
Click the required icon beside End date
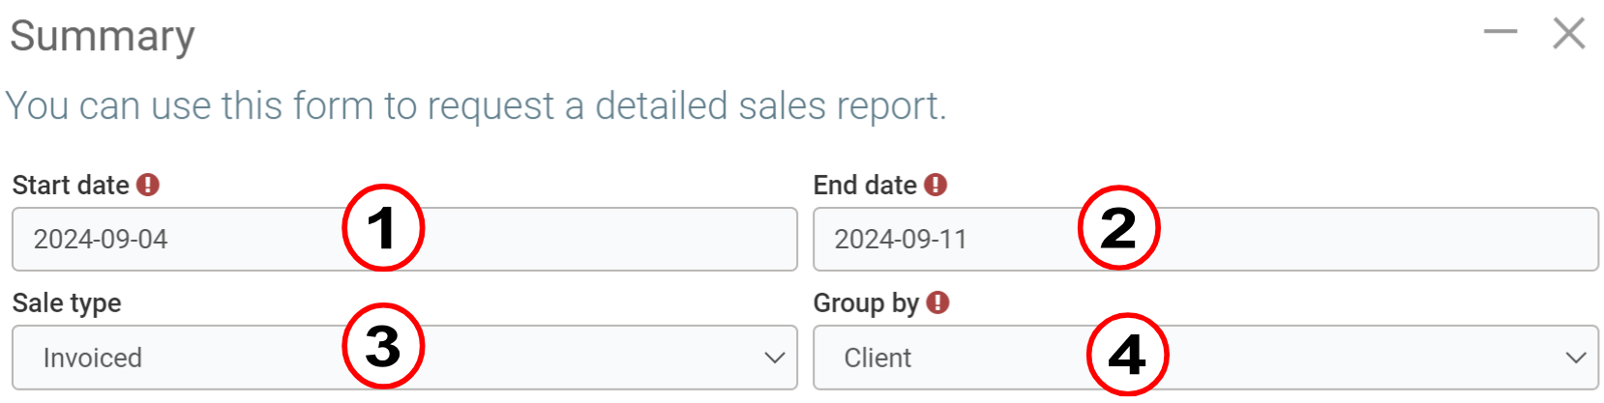coord(936,185)
